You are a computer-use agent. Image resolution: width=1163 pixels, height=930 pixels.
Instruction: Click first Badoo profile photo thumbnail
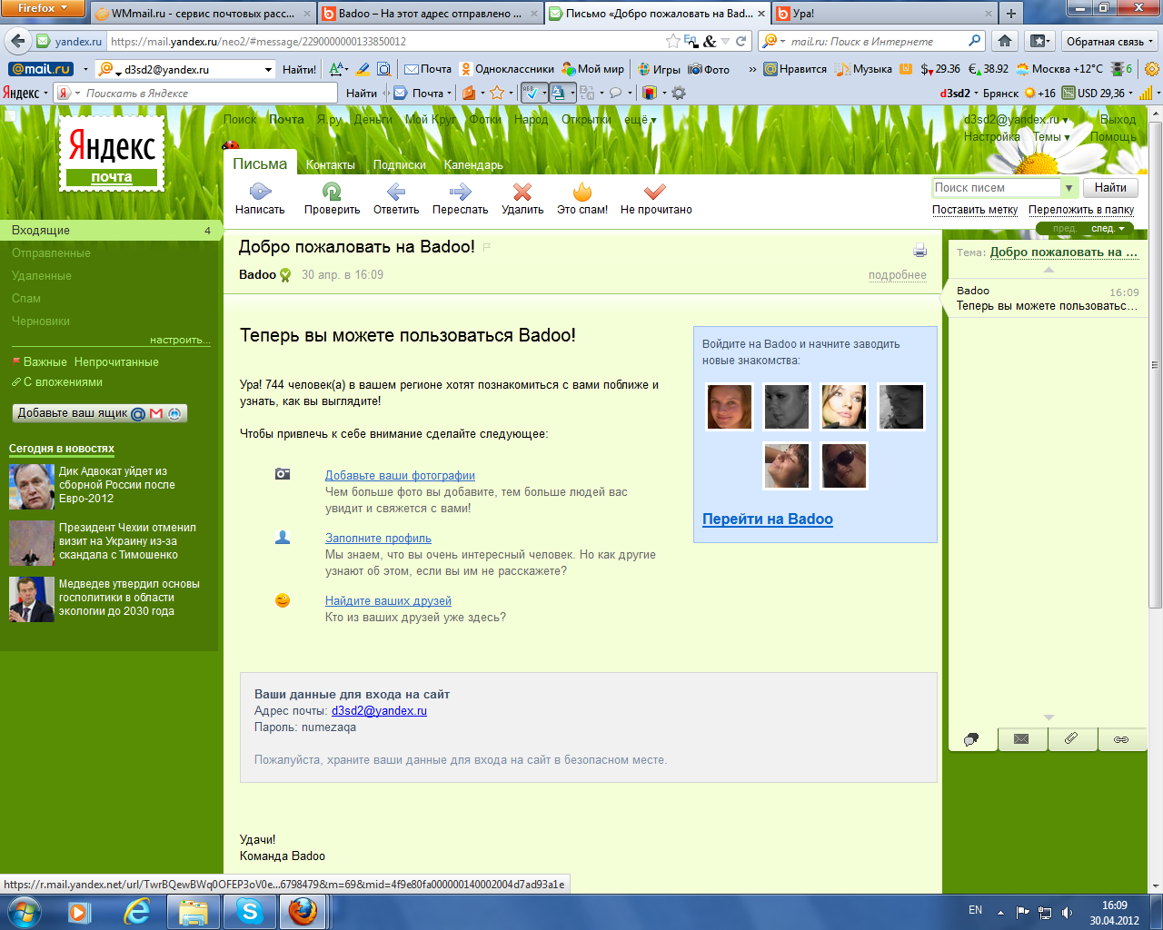[730, 406]
